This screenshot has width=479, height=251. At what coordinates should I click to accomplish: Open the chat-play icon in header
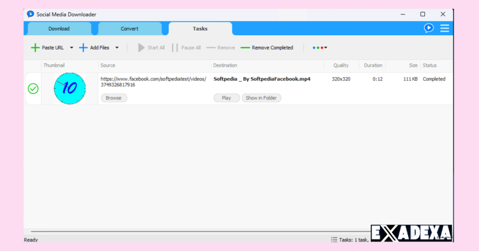pyautogui.click(x=428, y=28)
